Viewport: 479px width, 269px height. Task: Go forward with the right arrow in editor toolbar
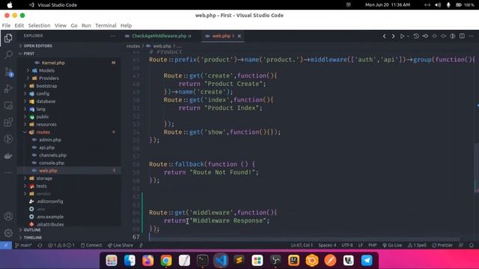point(393,36)
